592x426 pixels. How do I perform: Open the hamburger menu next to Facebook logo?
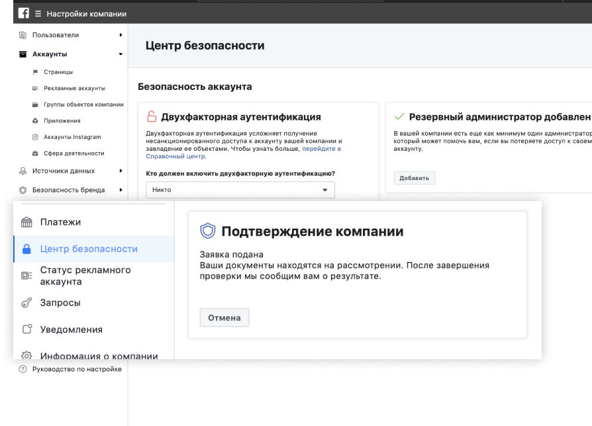(x=38, y=14)
